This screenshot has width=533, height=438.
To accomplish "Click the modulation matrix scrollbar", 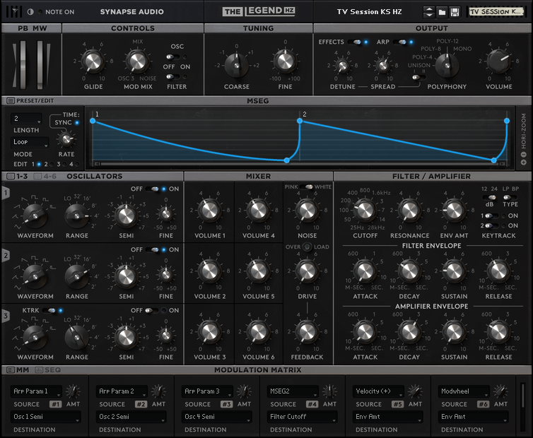I will (522, 406).
